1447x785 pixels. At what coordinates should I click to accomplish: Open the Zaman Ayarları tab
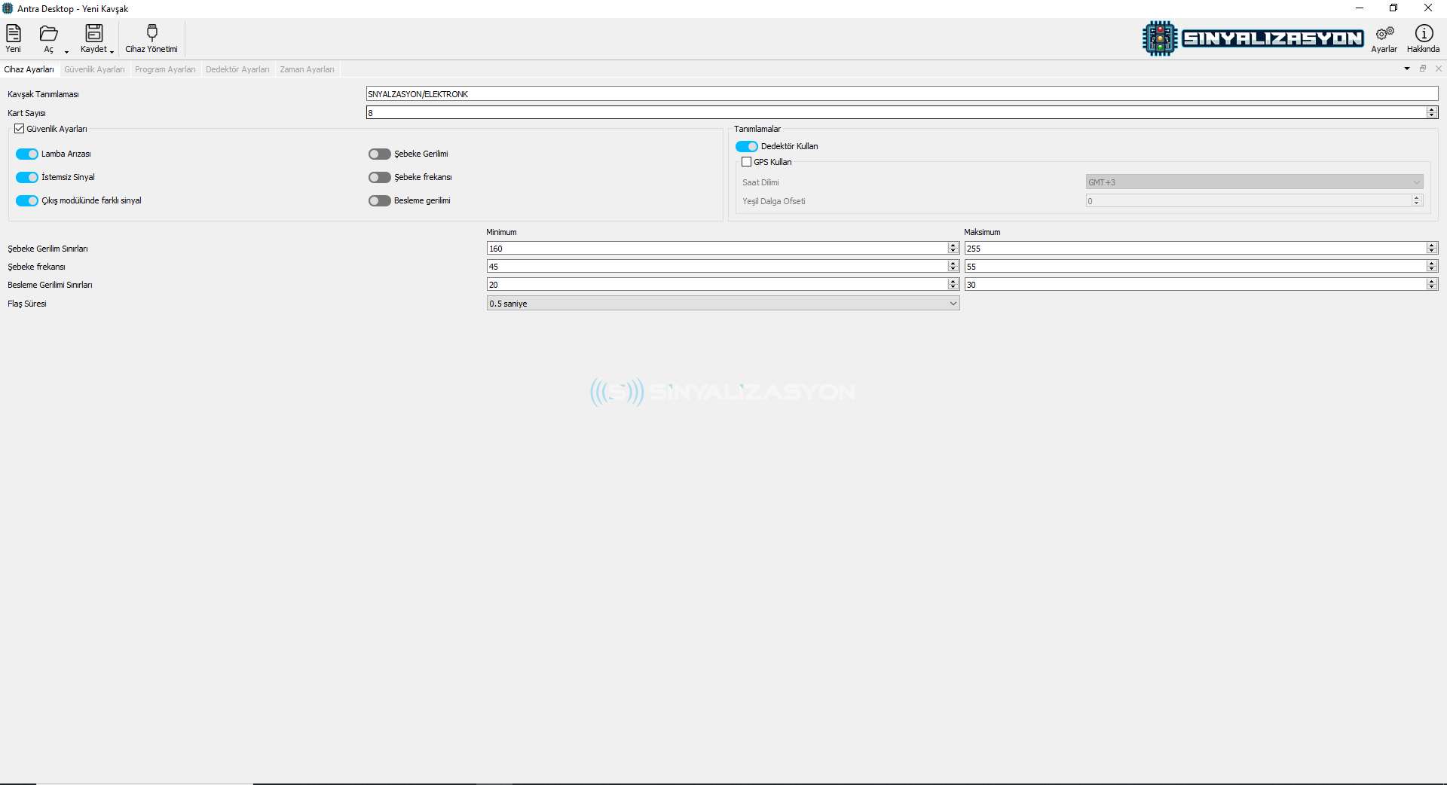pos(307,69)
